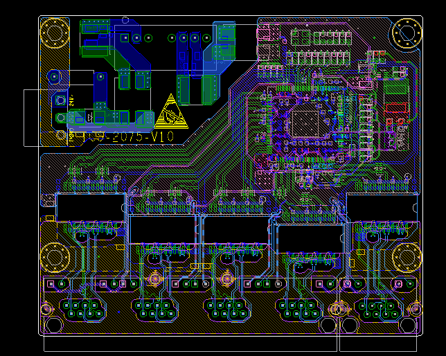The width and height of the screenshot is (446, 356).
Task: Select the leftmost DB9 connector footprint
Action: coord(82,310)
